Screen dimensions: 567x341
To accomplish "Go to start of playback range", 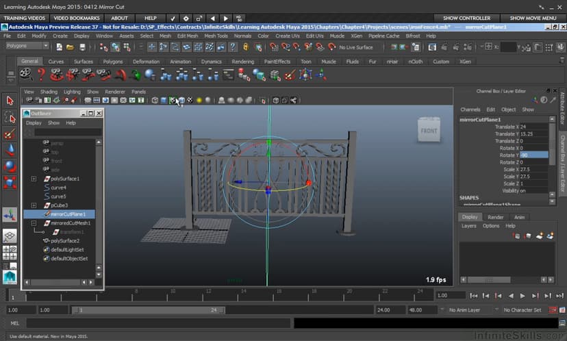I will click(474, 295).
